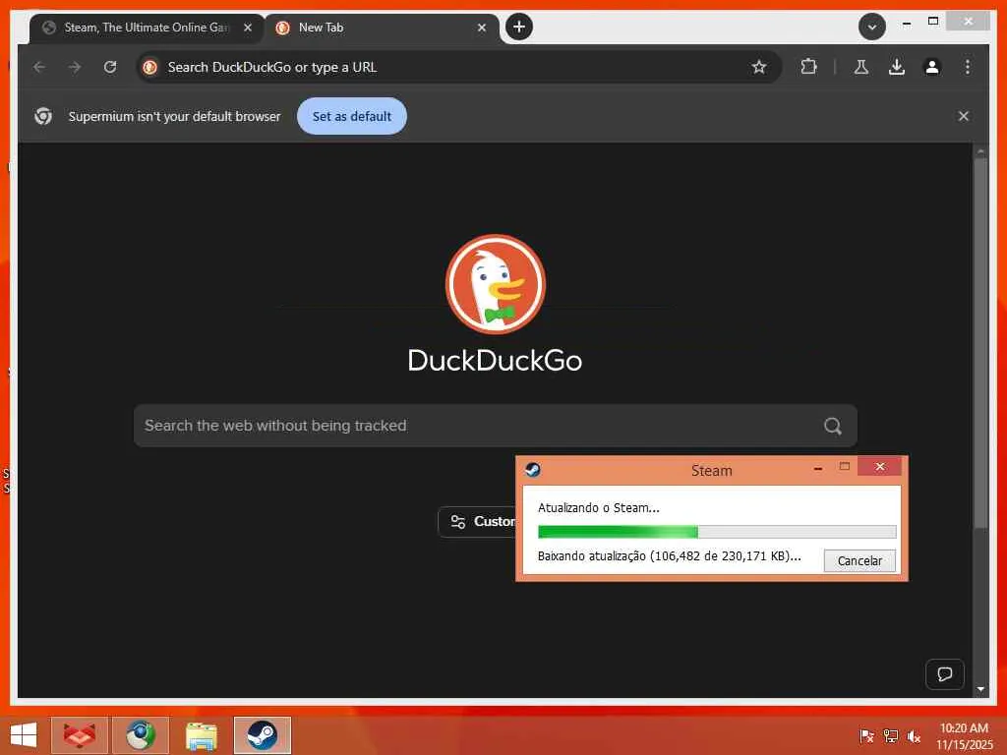Open the feedback chat bubble icon
1007x755 pixels.
[945, 674]
